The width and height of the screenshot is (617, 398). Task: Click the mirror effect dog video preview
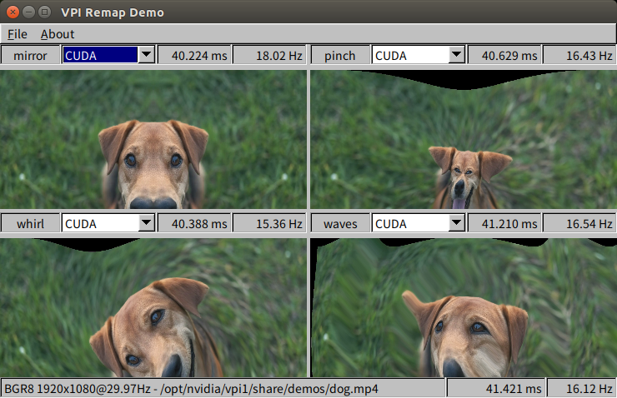[153, 140]
